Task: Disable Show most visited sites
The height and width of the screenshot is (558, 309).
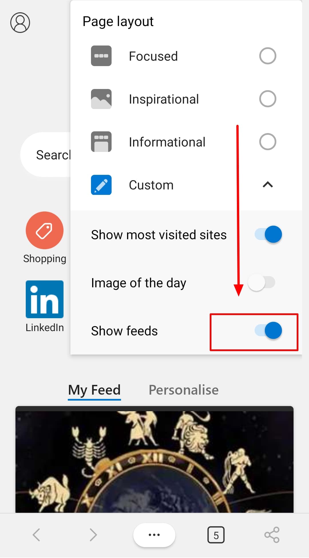Action: coord(269,234)
